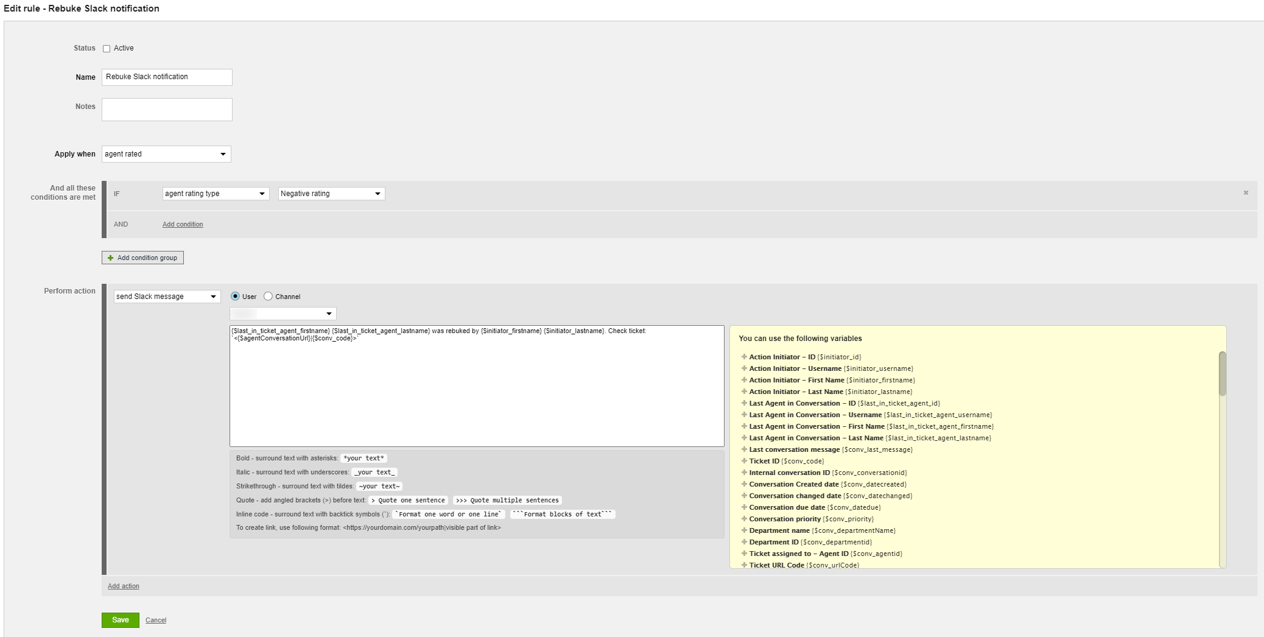Open the send Slack message action dropdown
Screen dimensions: 1264x637
167,297
